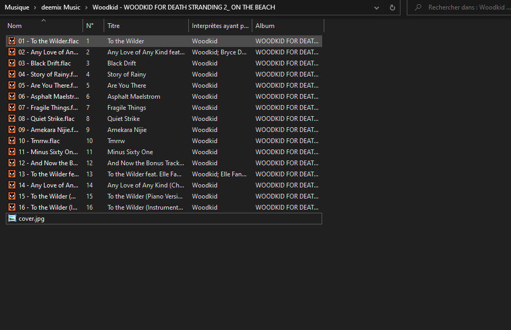Click the search magnifier icon

[x=418, y=7]
